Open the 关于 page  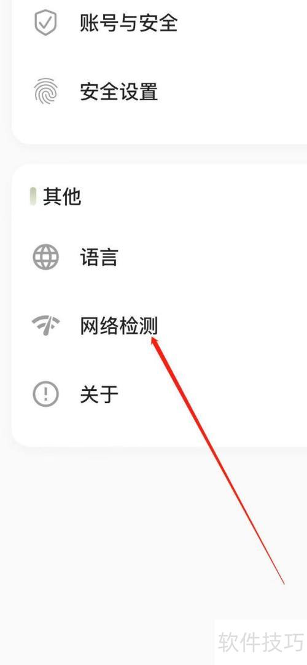point(159,395)
